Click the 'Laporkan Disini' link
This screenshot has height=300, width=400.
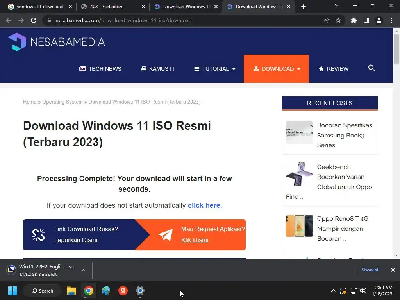point(76,240)
